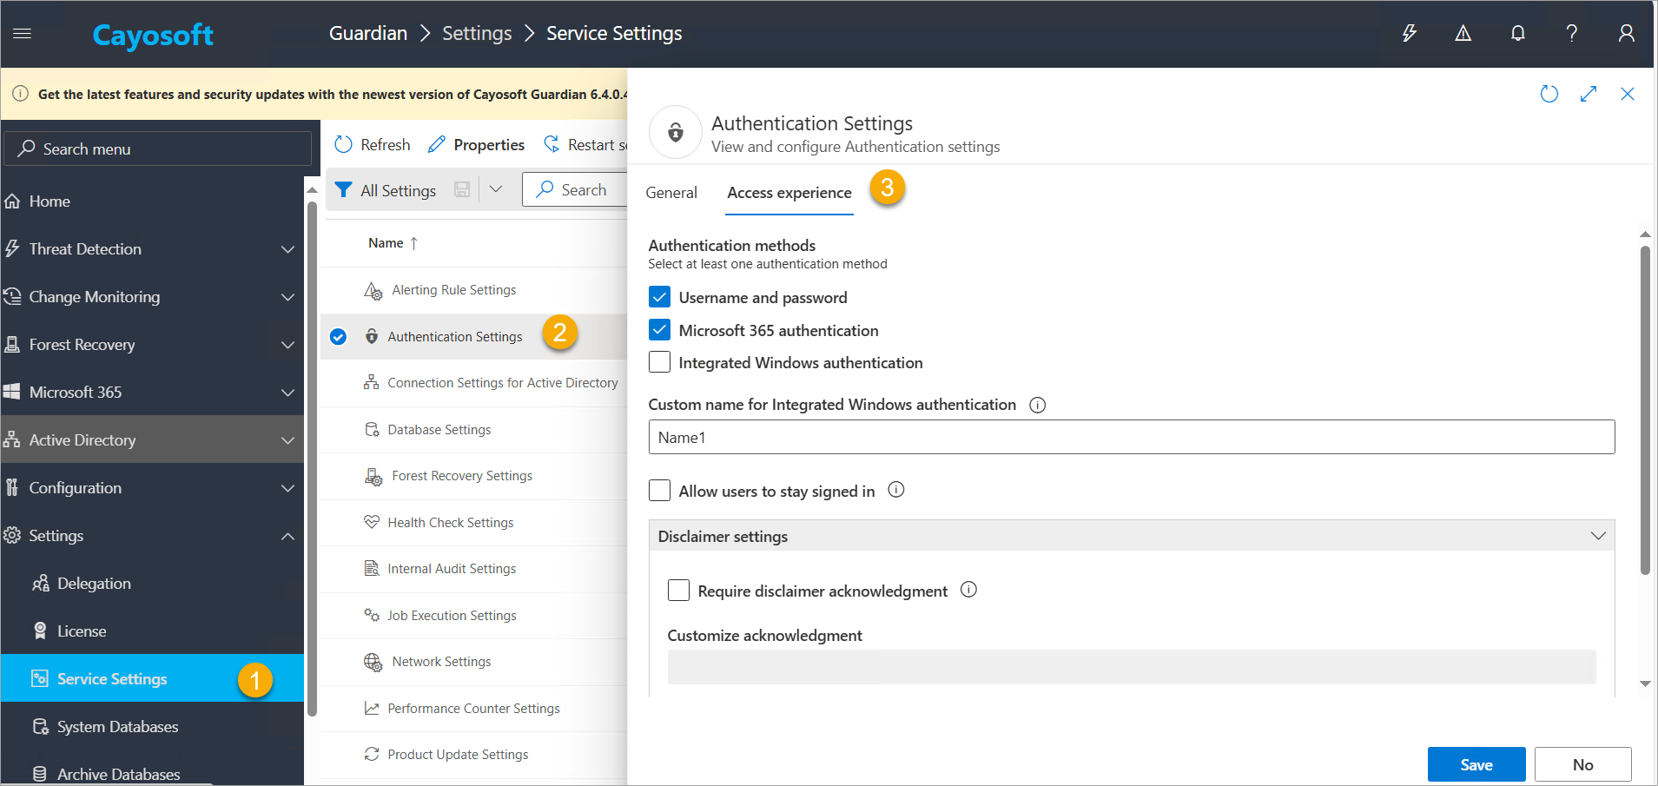
Task: Collapse the Disclaimer settings section
Action: click(x=1597, y=536)
